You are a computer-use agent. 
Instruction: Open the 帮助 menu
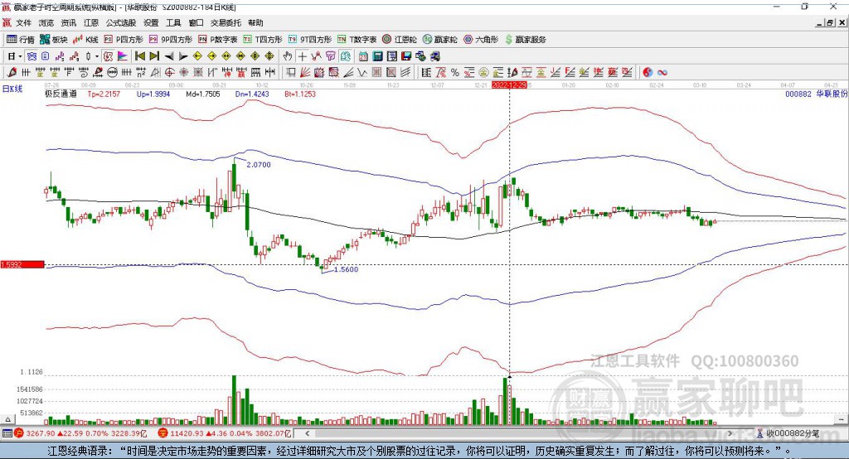click(x=255, y=22)
